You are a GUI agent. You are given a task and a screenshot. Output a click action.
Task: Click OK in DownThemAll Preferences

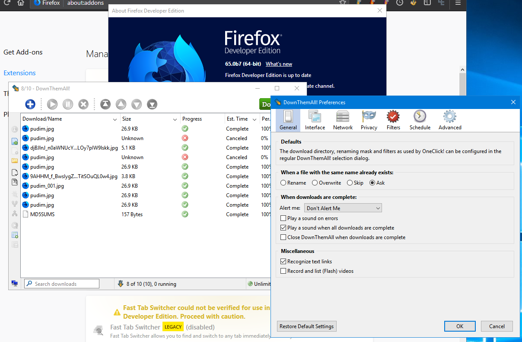pyautogui.click(x=460, y=326)
